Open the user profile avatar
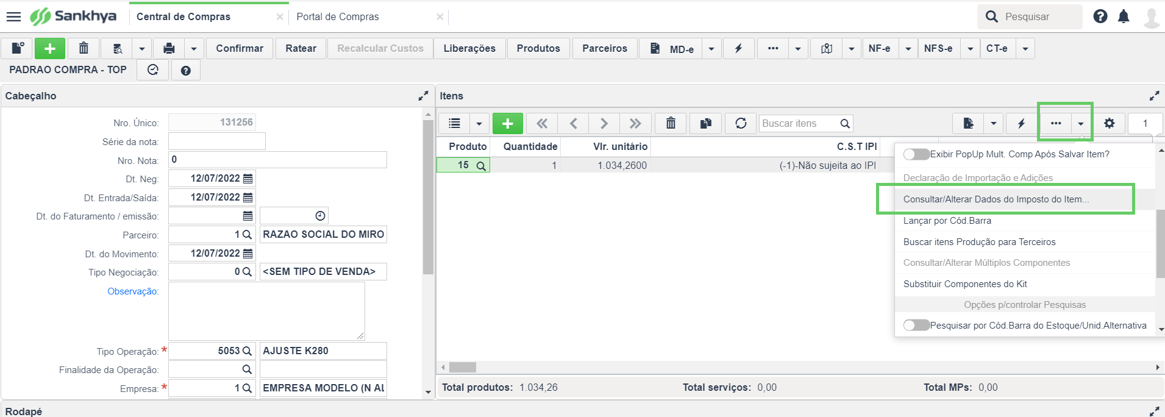 pyautogui.click(x=1152, y=17)
